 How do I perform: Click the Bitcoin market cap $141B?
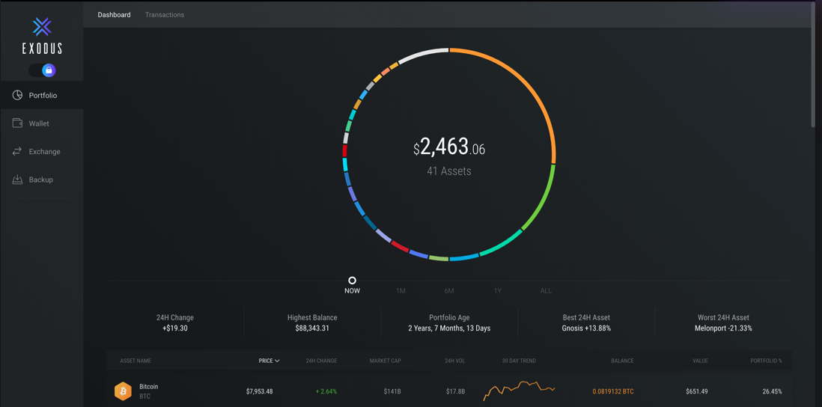pyautogui.click(x=392, y=391)
